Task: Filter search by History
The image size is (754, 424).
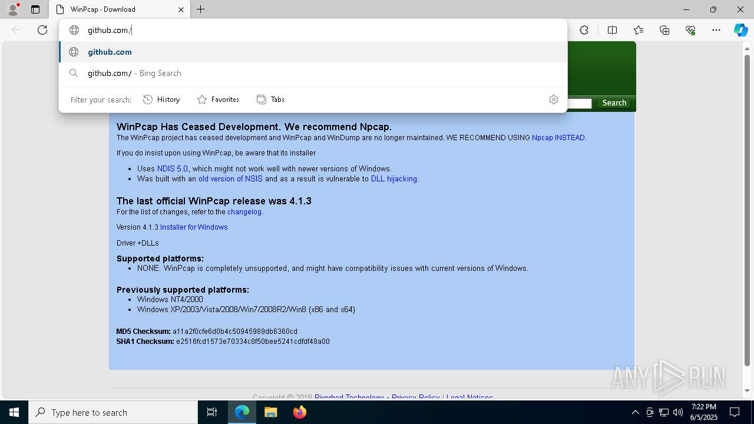Action: click(x=161, y=100)
